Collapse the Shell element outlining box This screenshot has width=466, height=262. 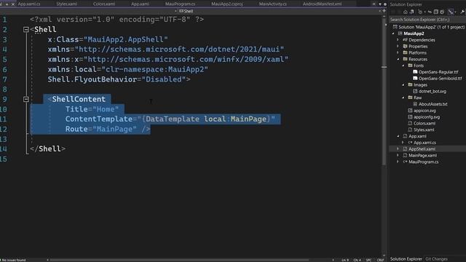(x=26, y=29)
